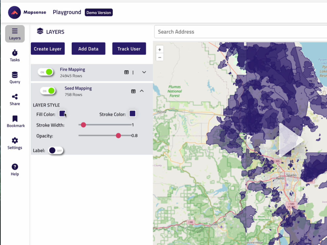The height and width of the screenshot is (245, 327).
Task: Open the Share sidebar section
Action: [x=15, y=100]
